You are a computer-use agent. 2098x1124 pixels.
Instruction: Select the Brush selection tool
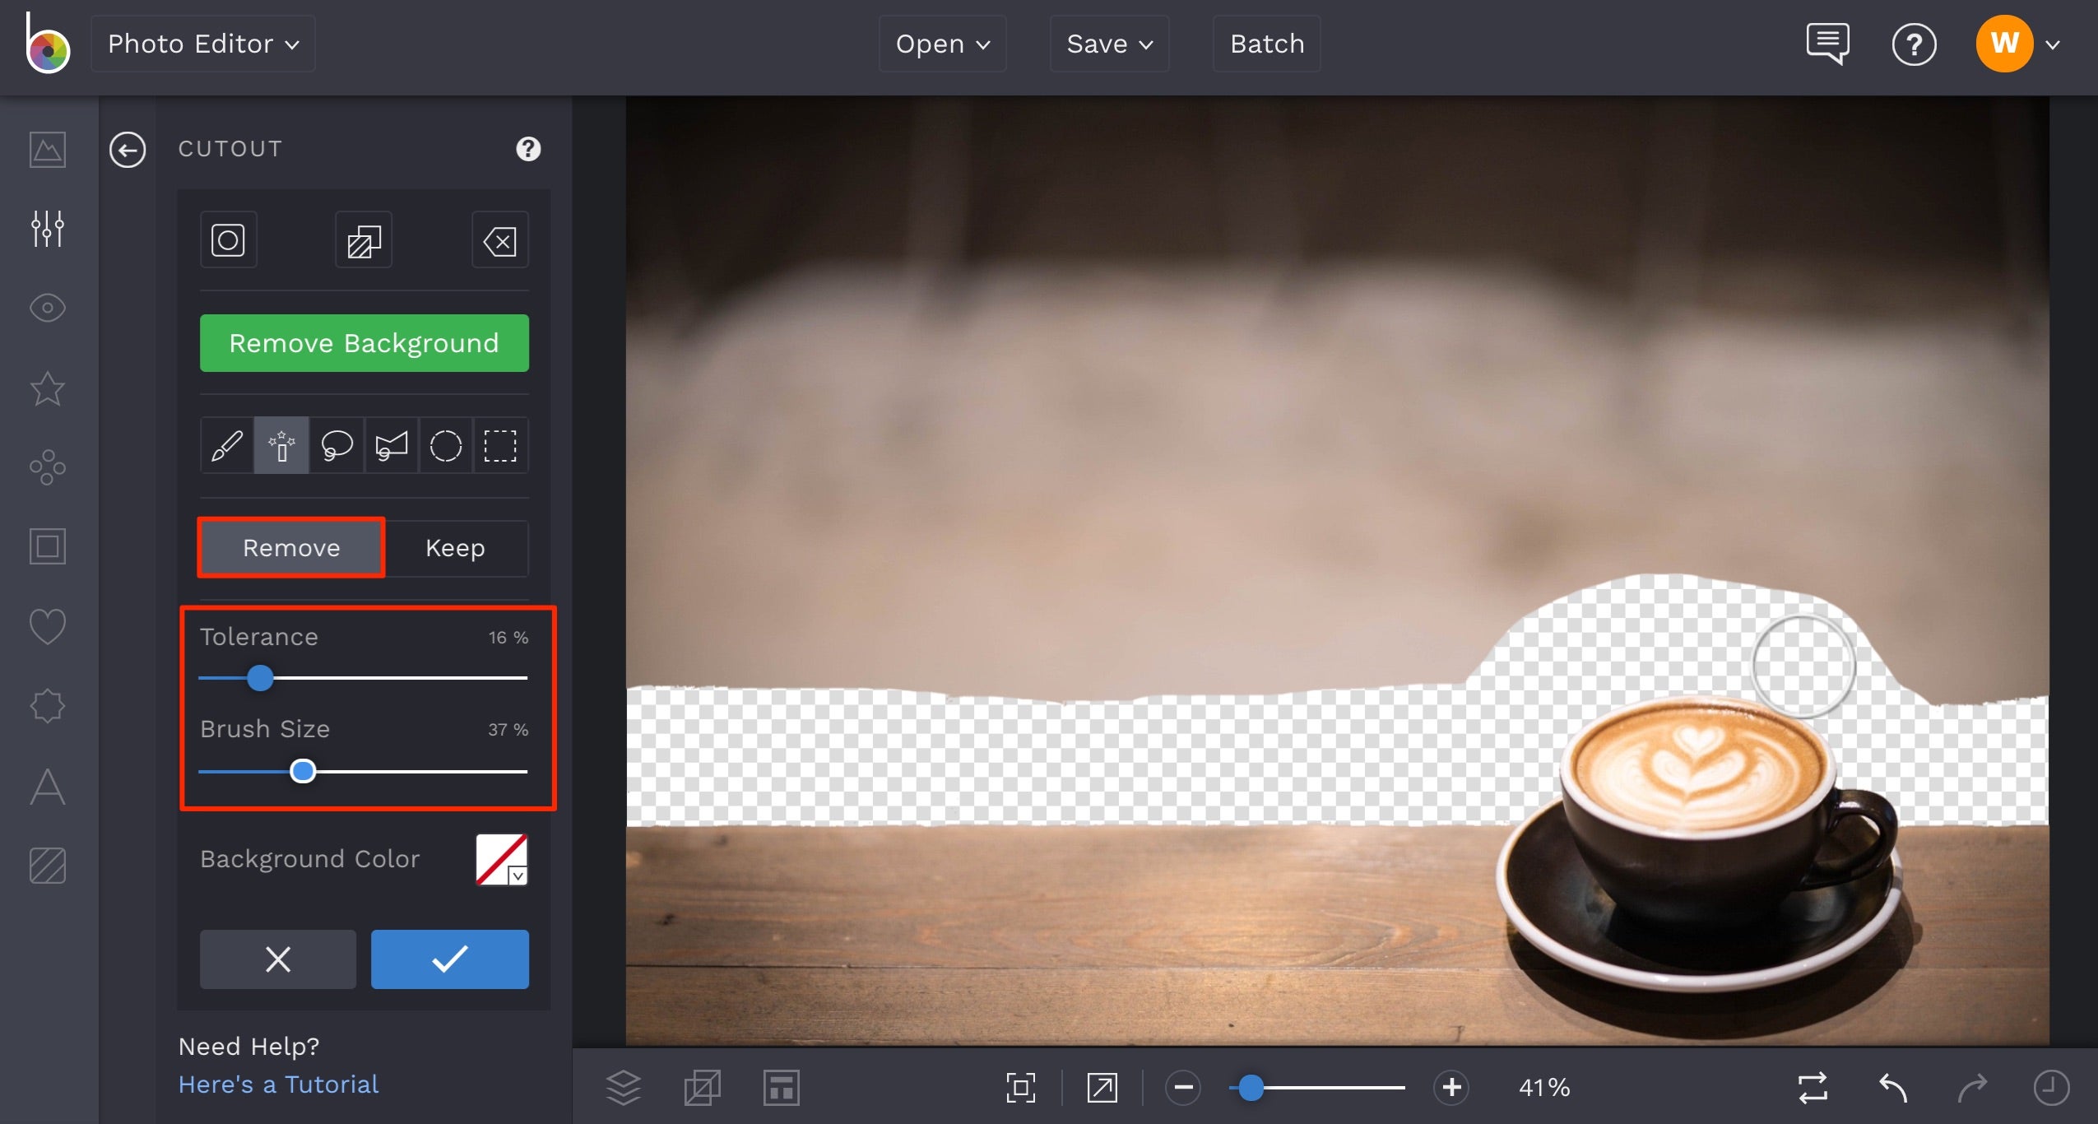coord(226,445)
